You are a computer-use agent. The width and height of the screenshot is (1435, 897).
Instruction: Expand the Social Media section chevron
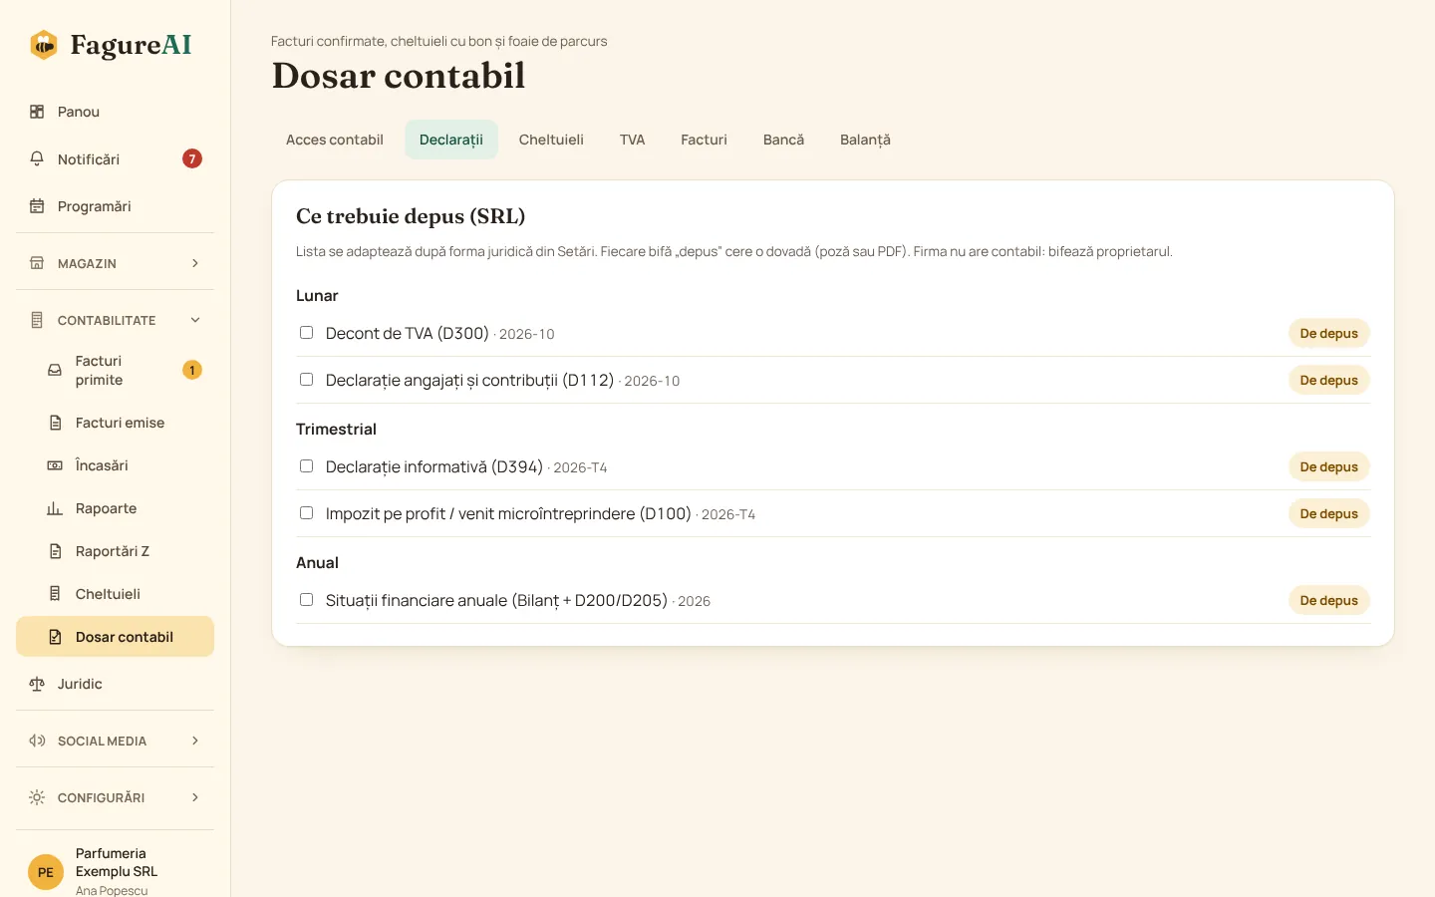[195, 741]
